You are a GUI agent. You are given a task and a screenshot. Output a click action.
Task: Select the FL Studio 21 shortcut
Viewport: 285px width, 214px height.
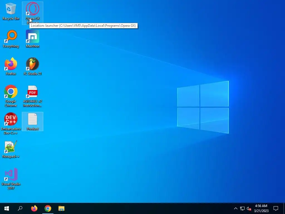click(33, 66)
